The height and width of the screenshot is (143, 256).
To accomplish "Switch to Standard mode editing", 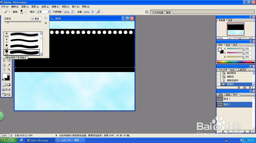I will coord(4,85).
